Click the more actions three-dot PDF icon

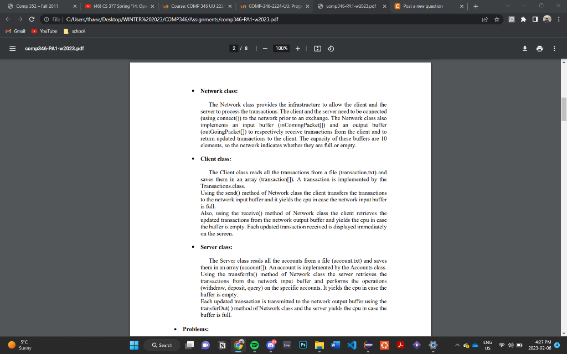click(554, 48)
